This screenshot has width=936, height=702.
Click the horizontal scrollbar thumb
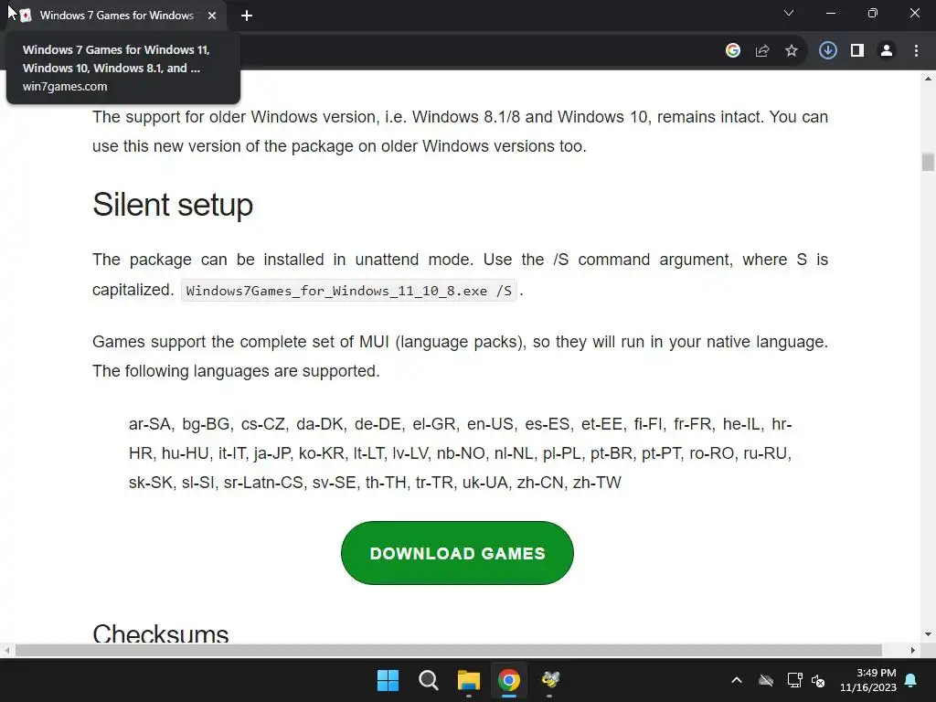449,650
